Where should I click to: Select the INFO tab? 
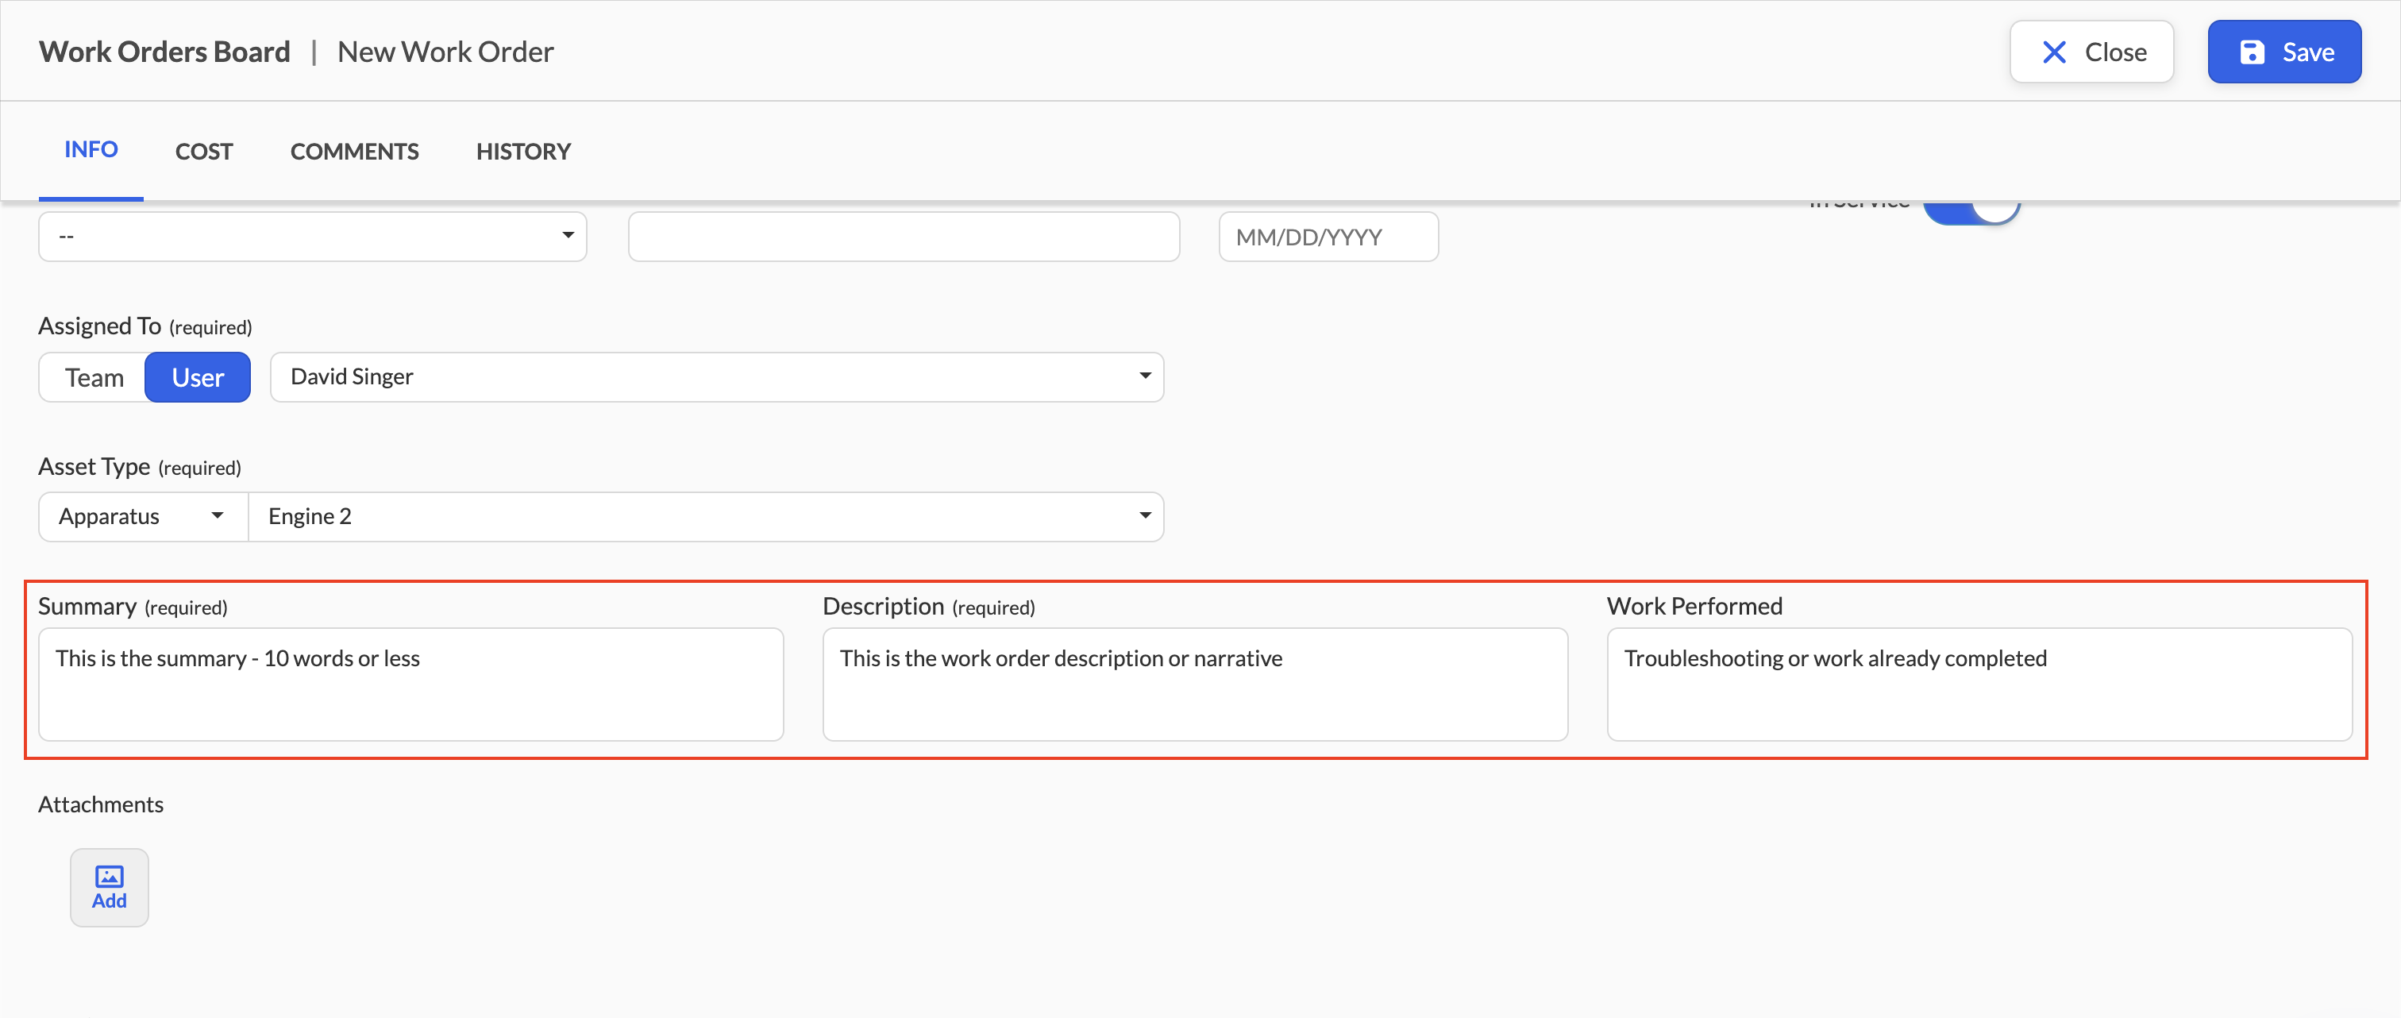pos(91,149)
